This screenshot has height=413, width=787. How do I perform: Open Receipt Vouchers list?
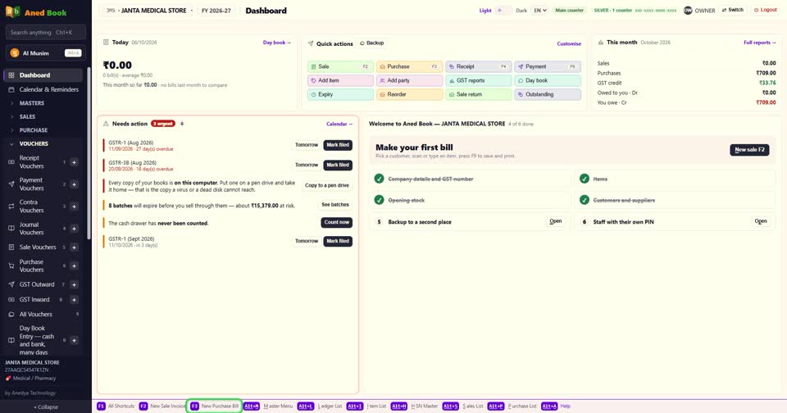pyautogui.click(x=32, y=162)
